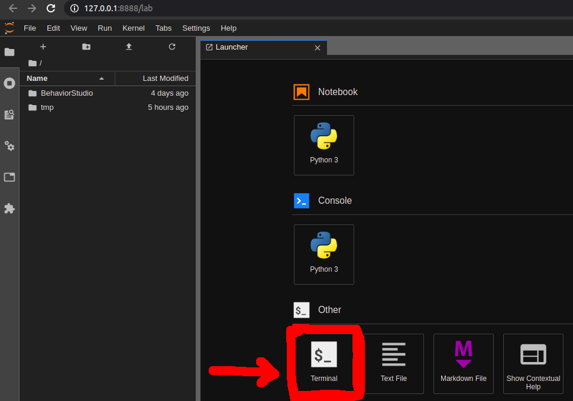Open Show Contextual Help card
Screen dimensions: 573x401
[533, 363]
